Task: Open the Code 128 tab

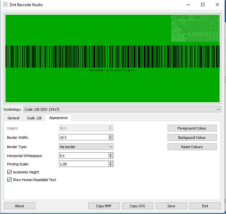Action: tap(34, 118)
